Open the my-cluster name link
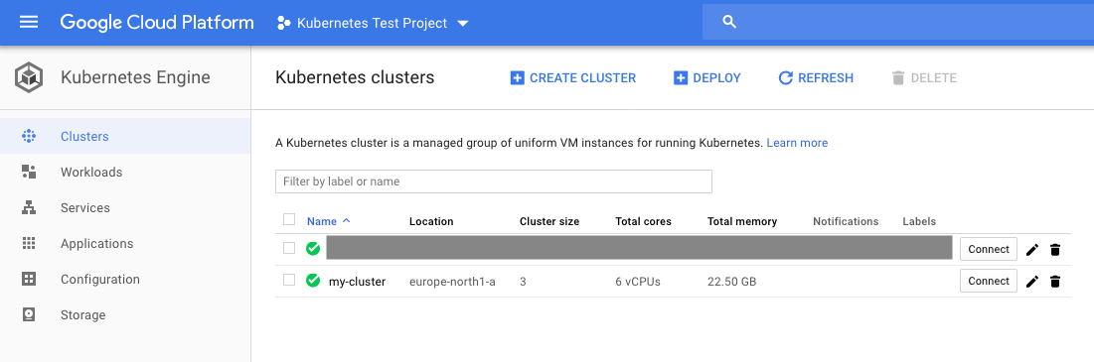The height and width of the screenshot is (362, 1094). pos(358,282)
